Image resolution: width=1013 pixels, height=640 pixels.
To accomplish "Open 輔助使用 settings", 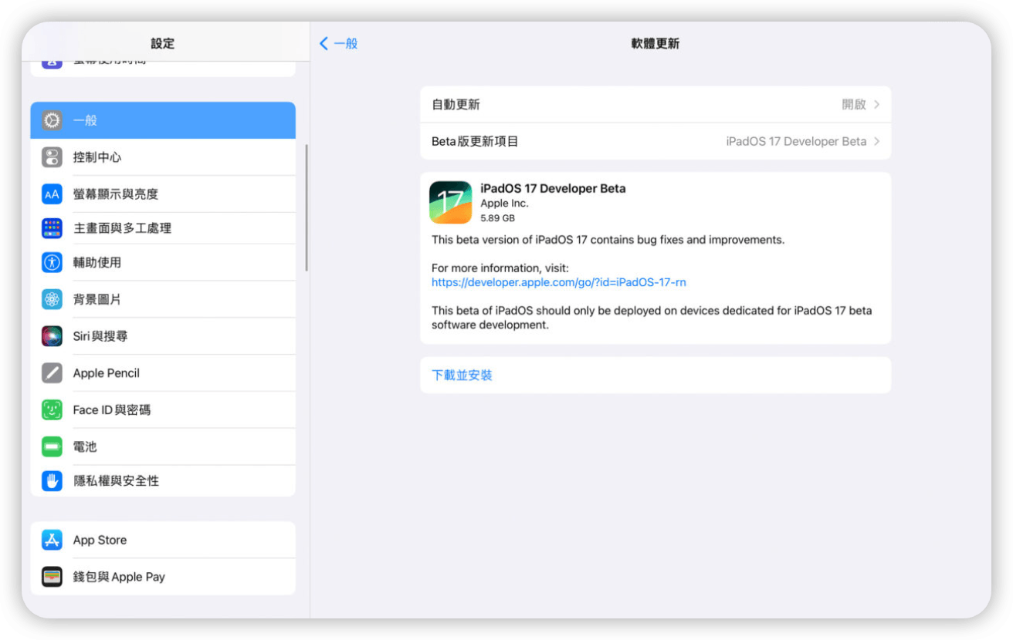I will click(163, 262).
